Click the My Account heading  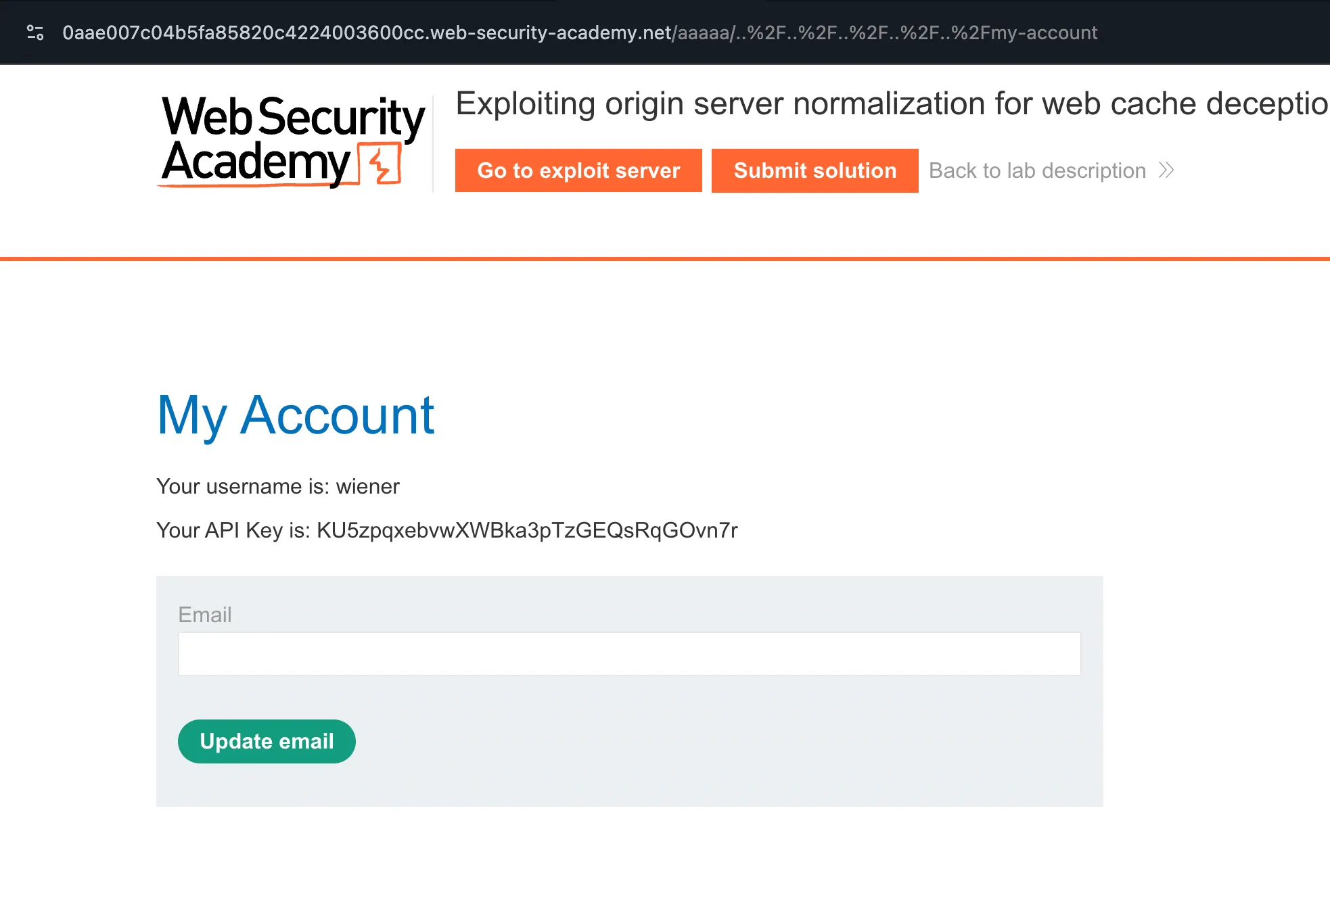(296, 415)
